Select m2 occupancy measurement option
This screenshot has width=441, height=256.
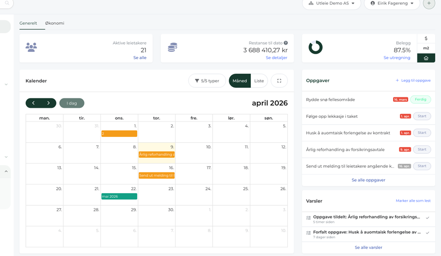426,48
